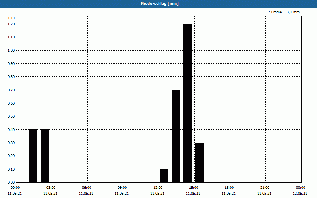This screenshot has width=317, height=198.
Task: Select the 0,70 mm precipitation bar
Action: pos(176,136)
